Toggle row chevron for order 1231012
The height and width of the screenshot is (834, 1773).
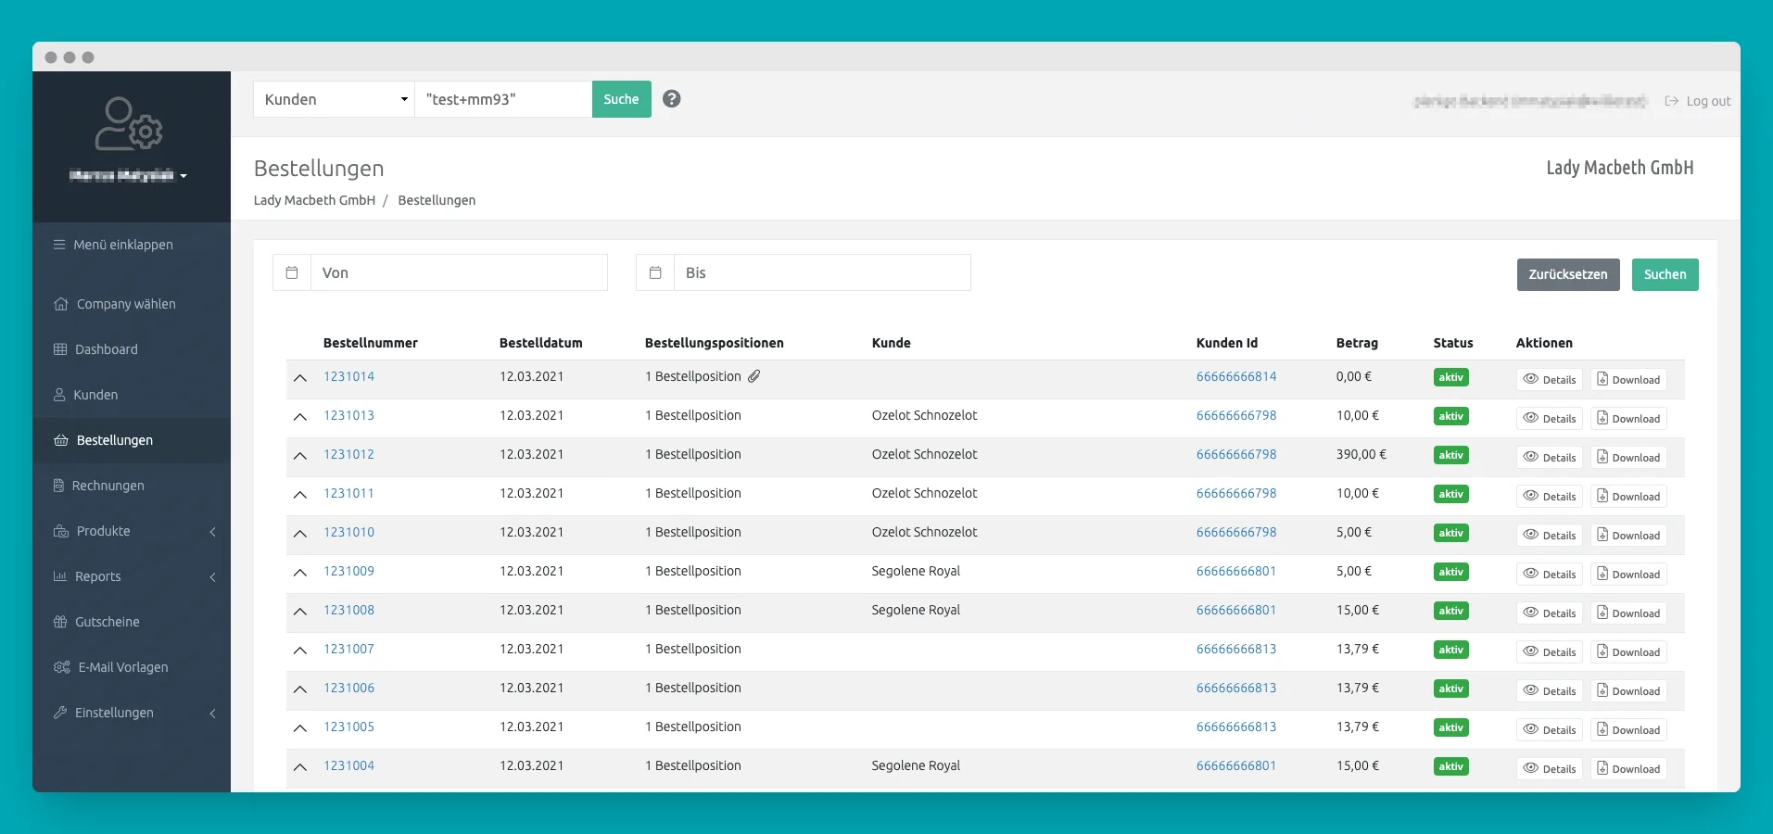click(x=300, y=455)
